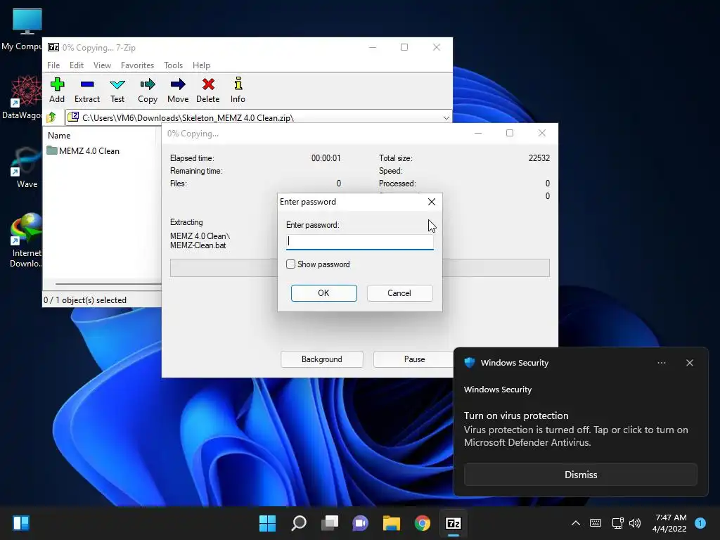Focus the Enter password field
720x540 pixels.
pyautogui.click(x=359, y=242)
